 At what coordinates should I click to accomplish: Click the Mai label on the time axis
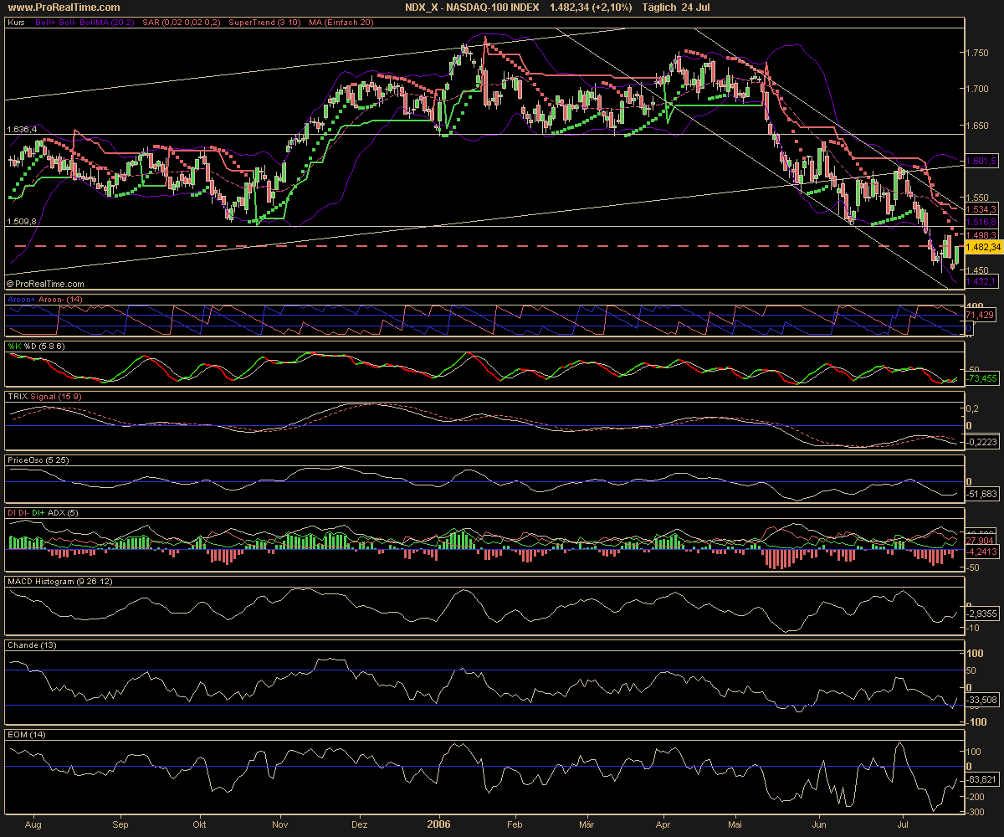pyautogui.click(x=736, y=824)
